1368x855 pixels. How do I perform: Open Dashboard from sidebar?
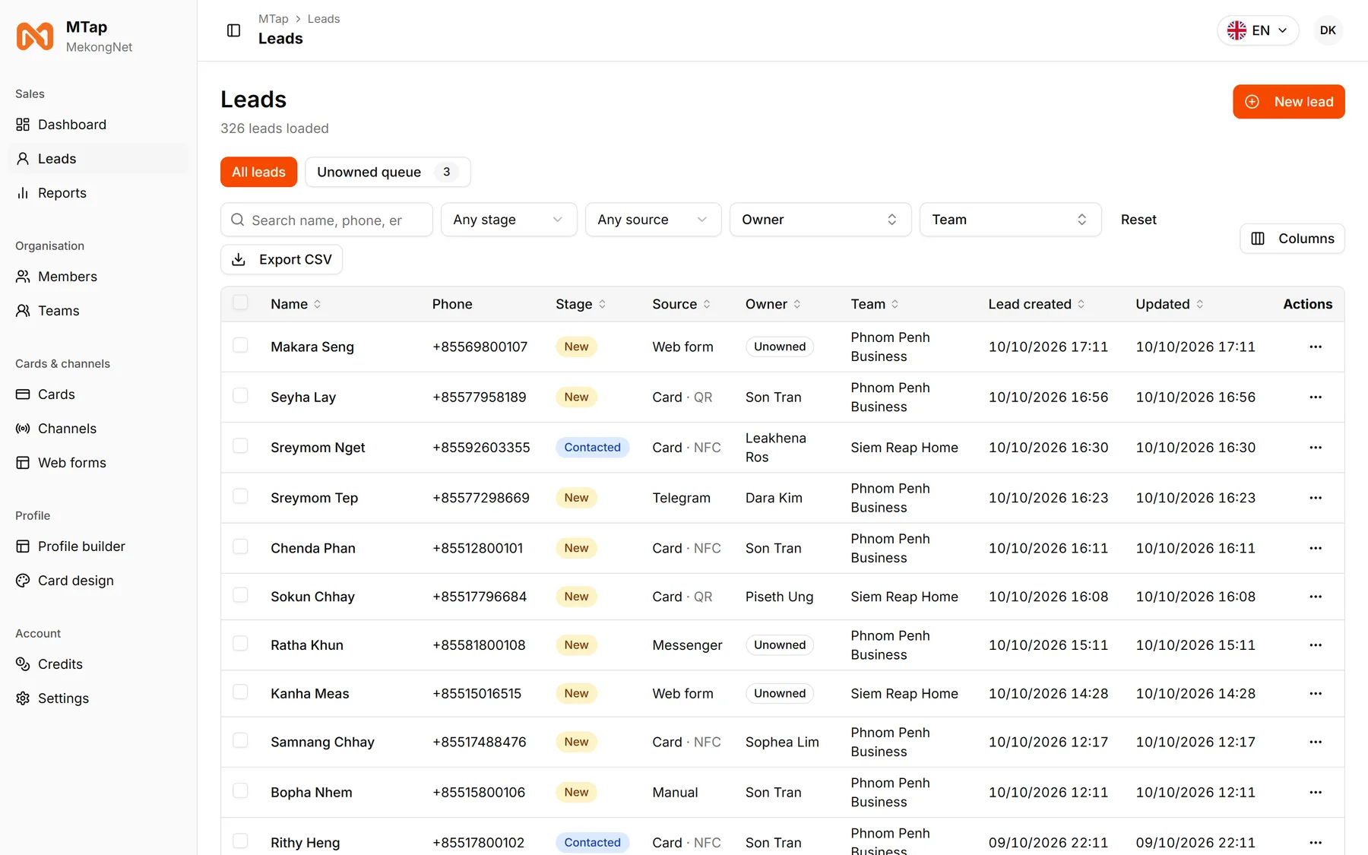click(99, 125)
